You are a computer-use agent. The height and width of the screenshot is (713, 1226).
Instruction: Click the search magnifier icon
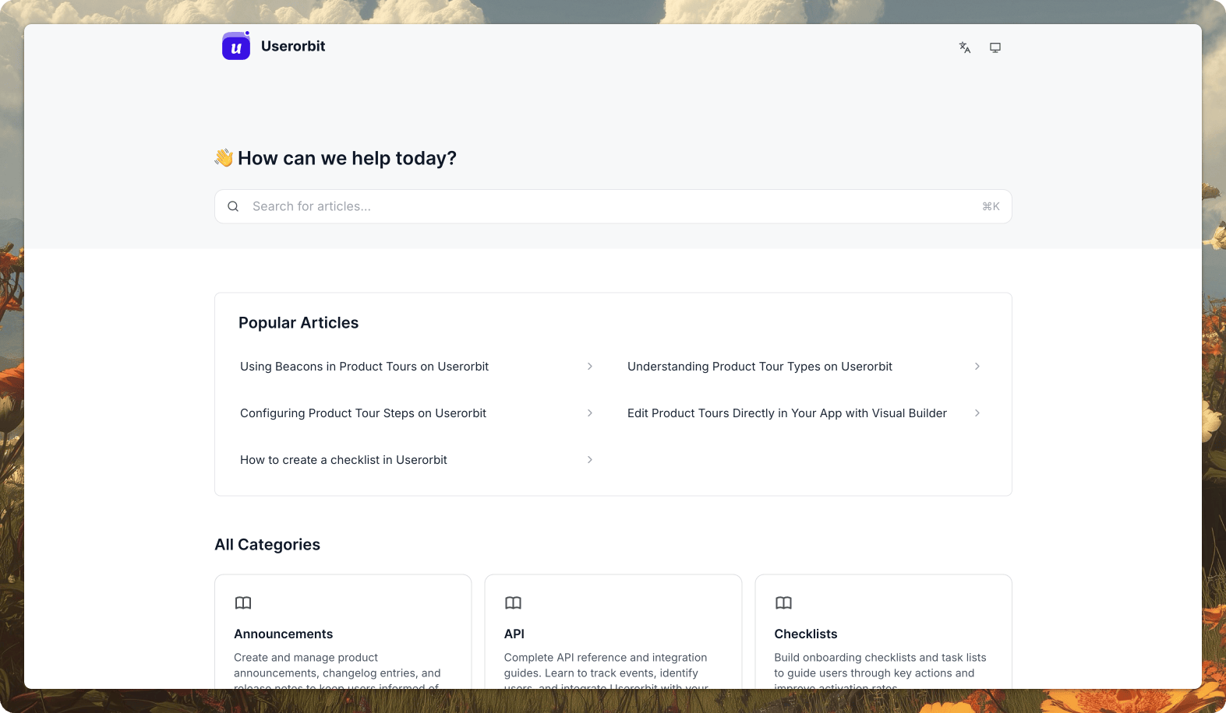pyautogui.click(x=233, y=206)
